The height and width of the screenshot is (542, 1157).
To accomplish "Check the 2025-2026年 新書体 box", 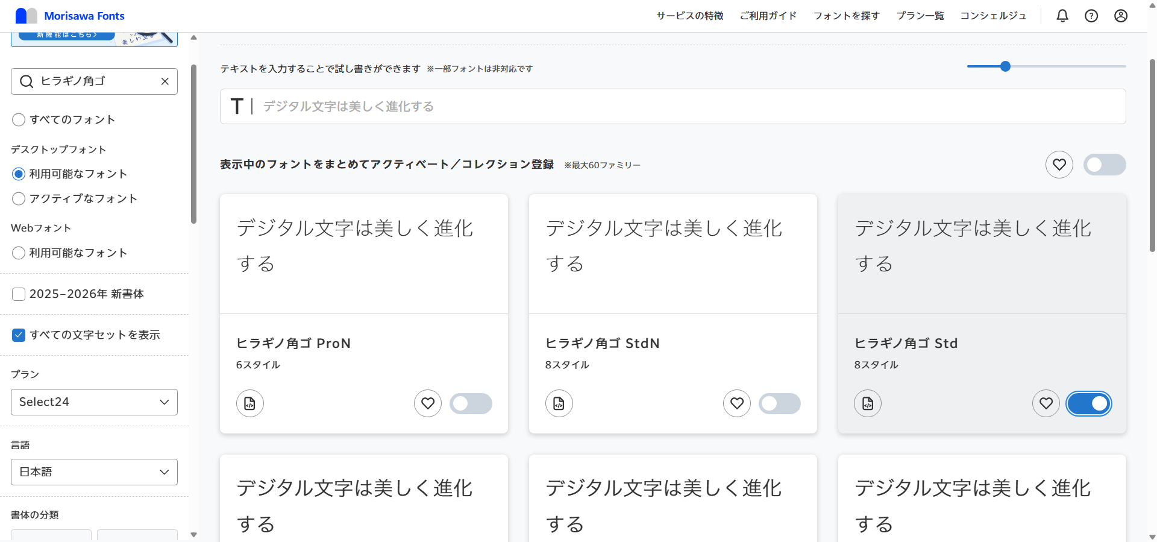I will coord(19,294).
